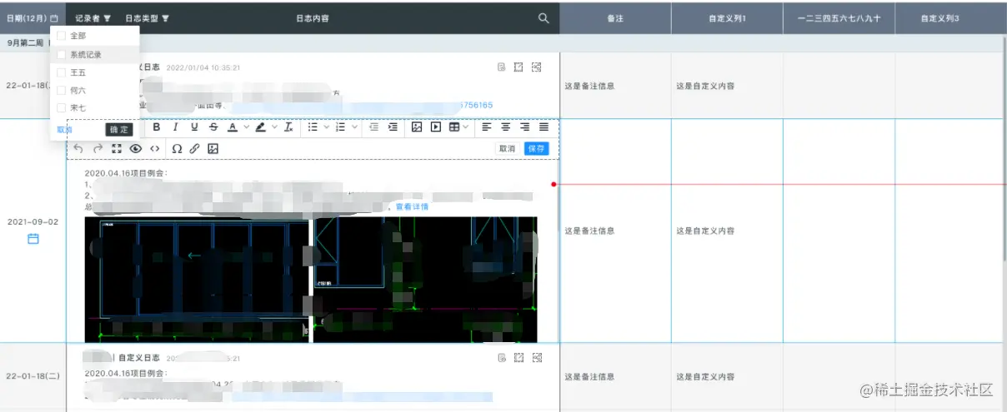Save the log with 保存 button
Image resolution: width=1007 pixels, height=412 pixels.
pos(537,148)
